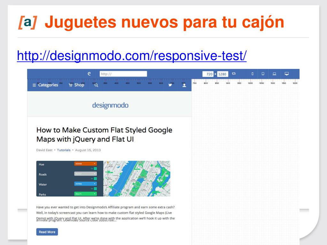The image size is (327, 245).
Task: Toggle the On checkbox below Roads
Action: coord(95,179)
